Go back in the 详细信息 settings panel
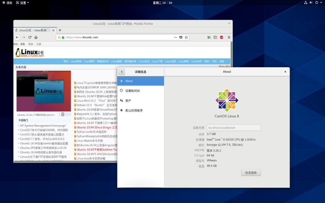Screen dimensions: 325x203 [122, 72]
